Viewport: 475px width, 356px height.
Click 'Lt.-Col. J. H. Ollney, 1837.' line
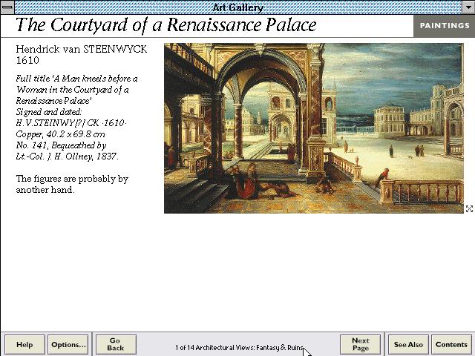(68, 156)
